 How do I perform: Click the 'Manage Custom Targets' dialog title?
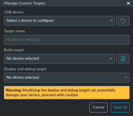click(25, 3)
